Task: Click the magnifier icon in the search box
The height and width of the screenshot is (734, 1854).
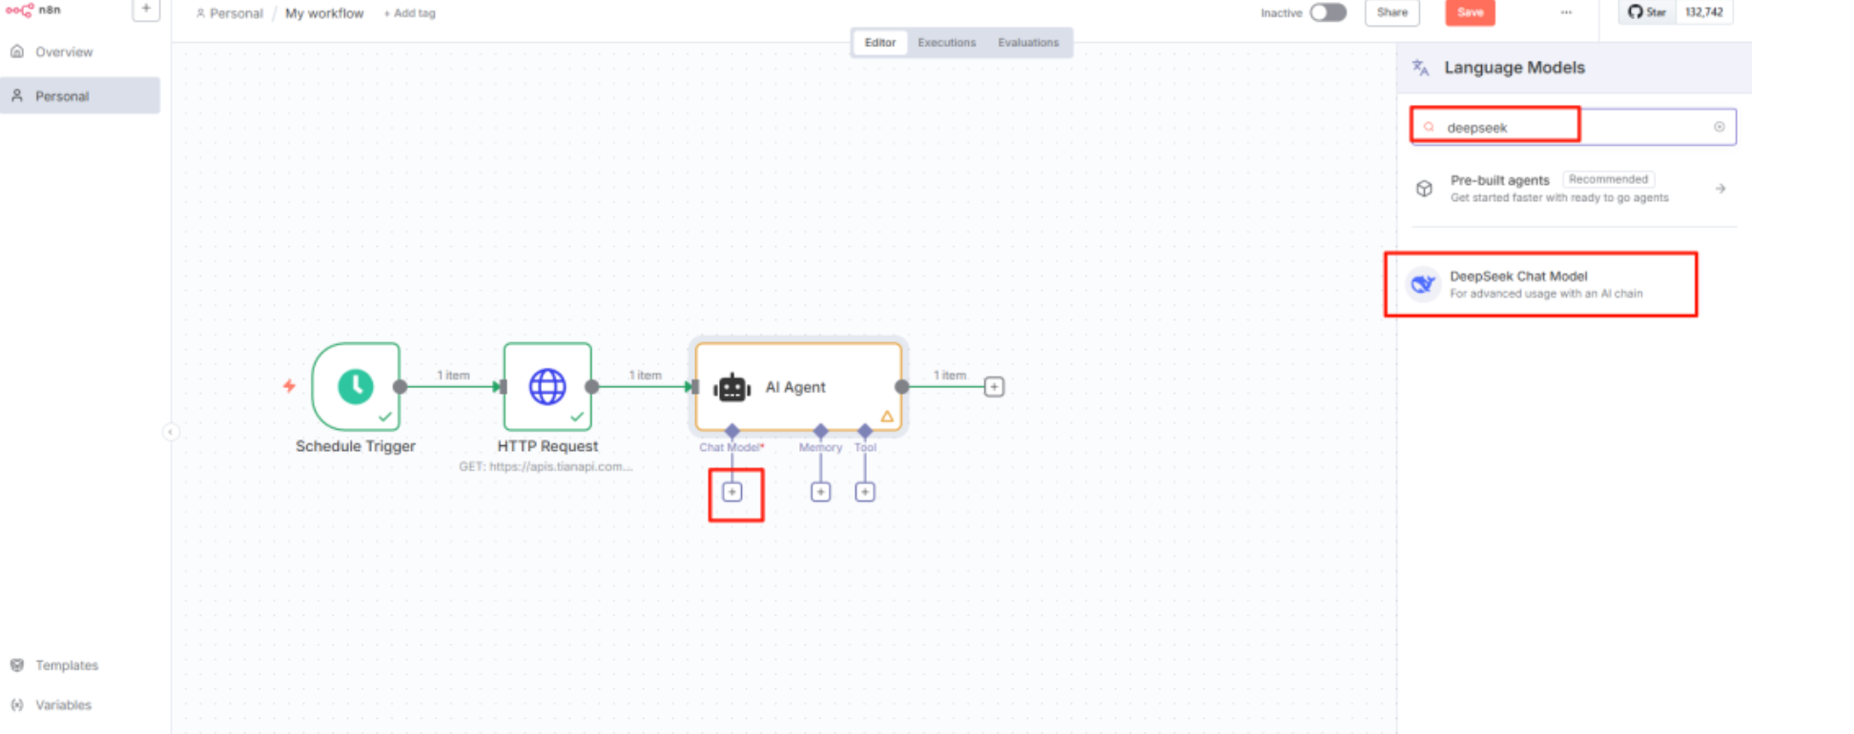Action: coord(1429,127)
